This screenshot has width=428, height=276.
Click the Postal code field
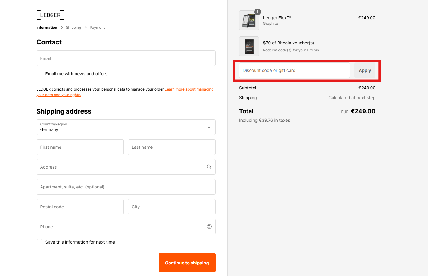click(x=80, y=207)
